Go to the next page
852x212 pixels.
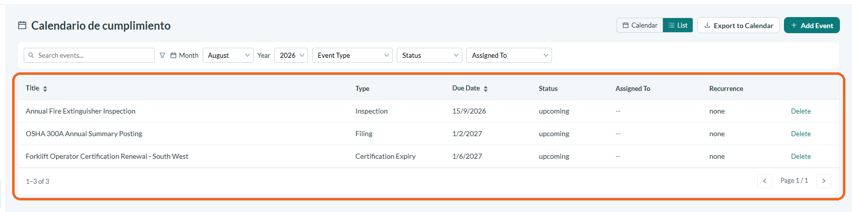click(824, 181)
